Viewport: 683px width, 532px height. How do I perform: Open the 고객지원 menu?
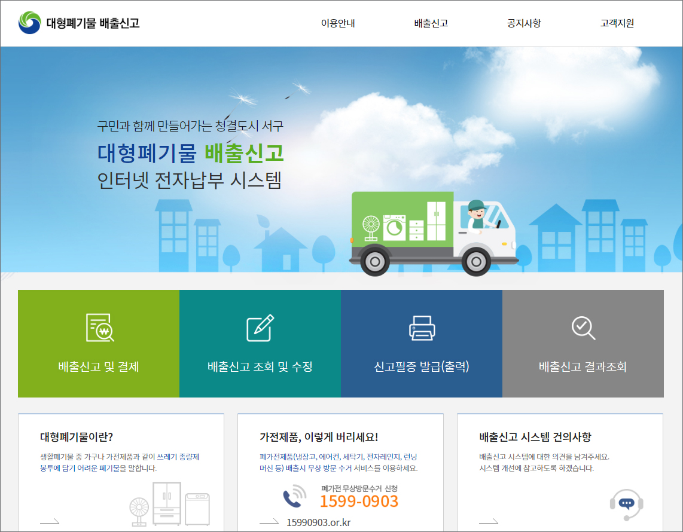617,23
